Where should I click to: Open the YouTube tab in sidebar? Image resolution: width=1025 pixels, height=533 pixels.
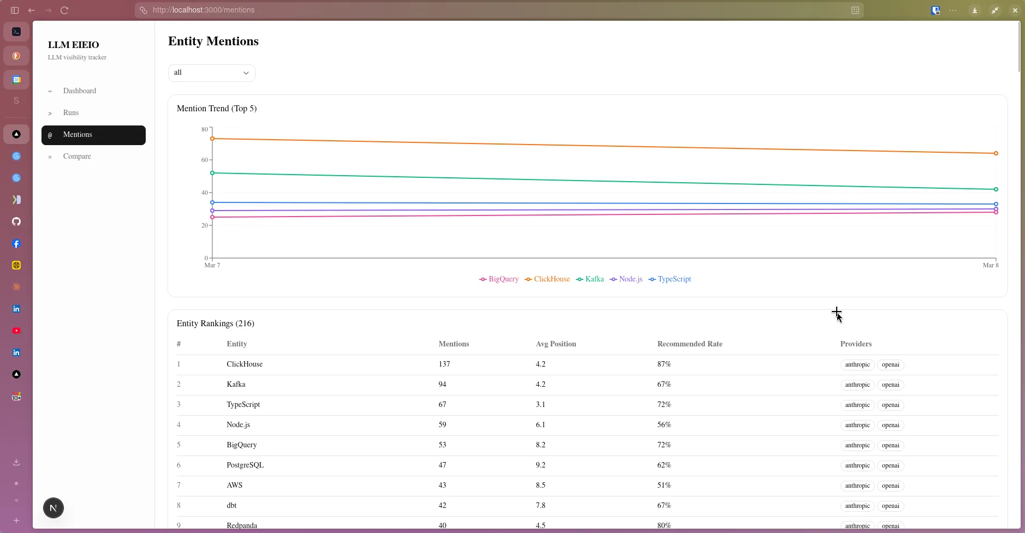pyautogui.click(x=16, y=331)
